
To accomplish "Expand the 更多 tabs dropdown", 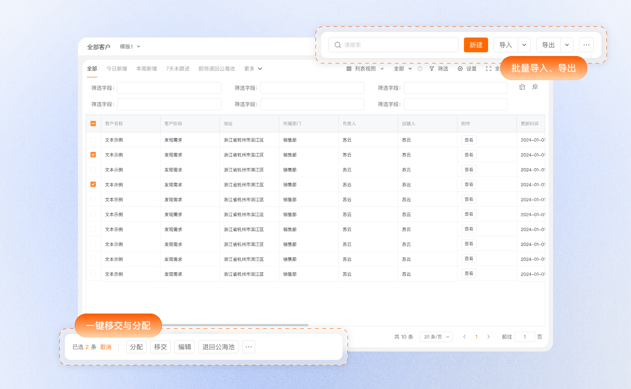I will click(253, 69).
